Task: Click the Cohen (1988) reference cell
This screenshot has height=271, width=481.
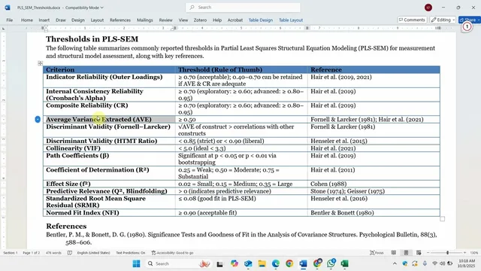Action: pos(374,184)
